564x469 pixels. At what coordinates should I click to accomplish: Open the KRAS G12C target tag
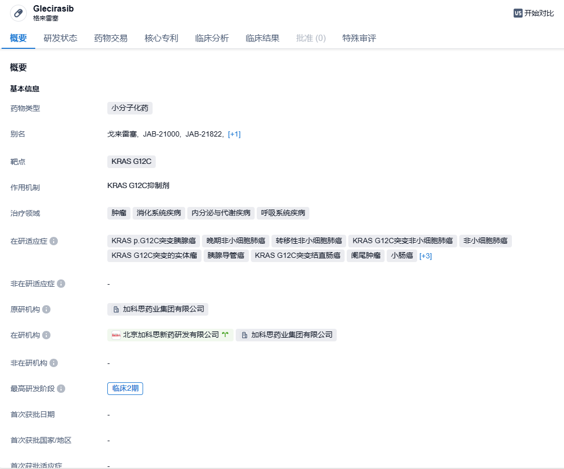[x=132, y=161]
